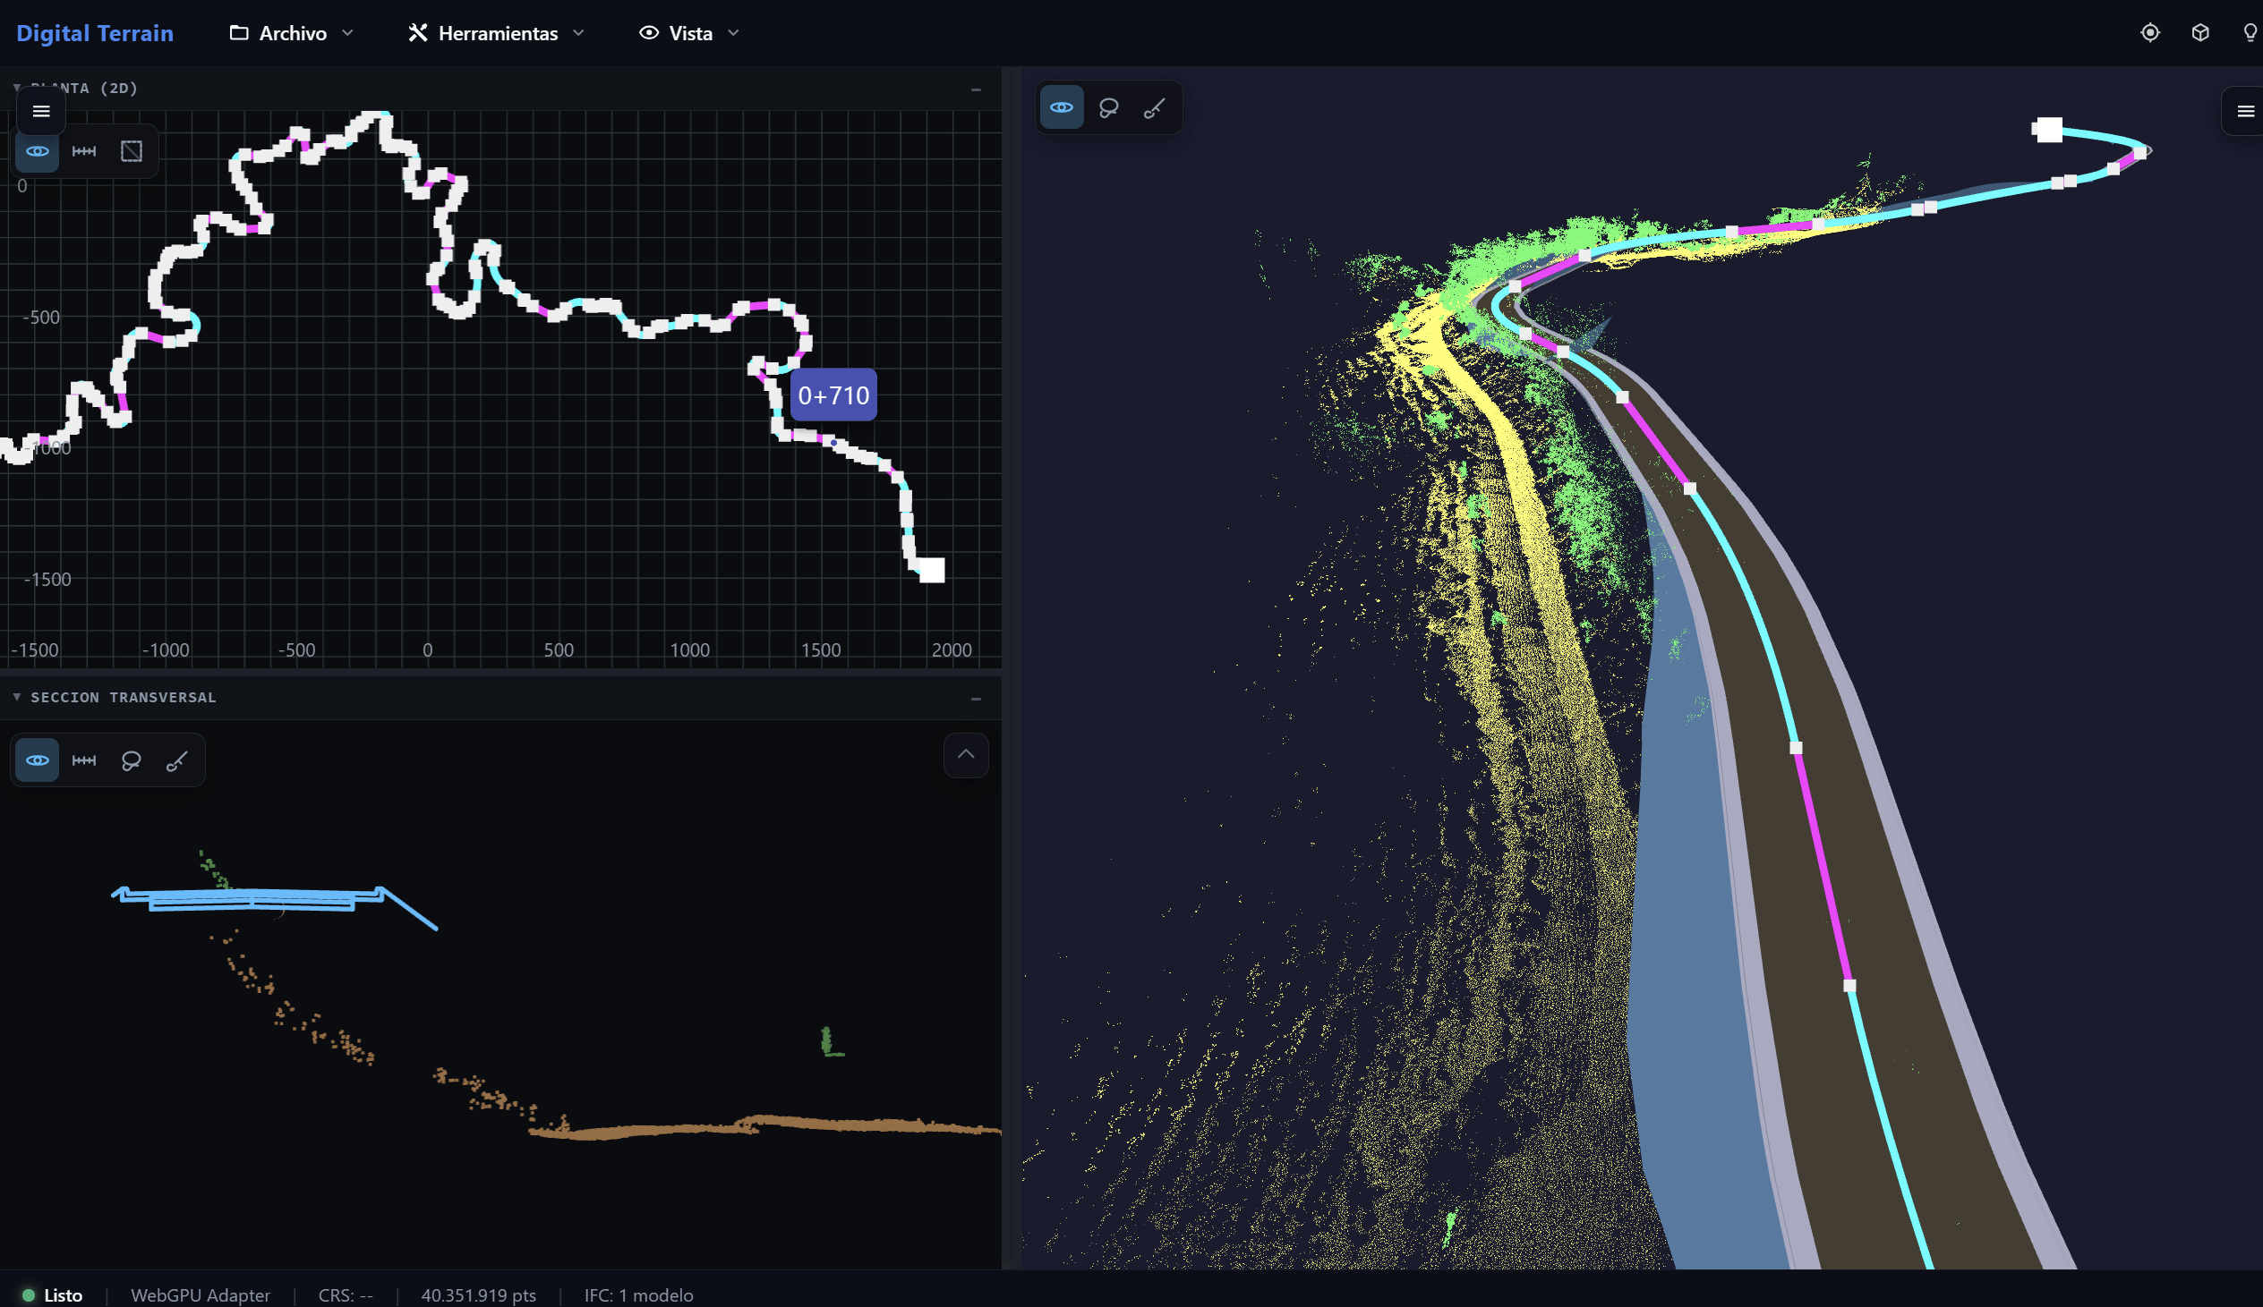
Task: Open the hamburger menu over the plan view
Action: click(x=41, y=111)
